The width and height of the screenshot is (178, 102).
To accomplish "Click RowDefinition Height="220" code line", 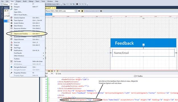I will pos(75,79).
